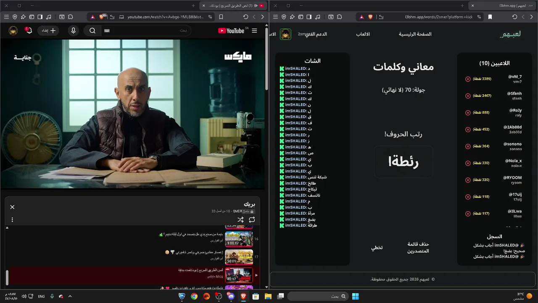Screen dimensions: 538x303
Task: Click the l3bhm.app address bar URL
Action: coord(439,17)
